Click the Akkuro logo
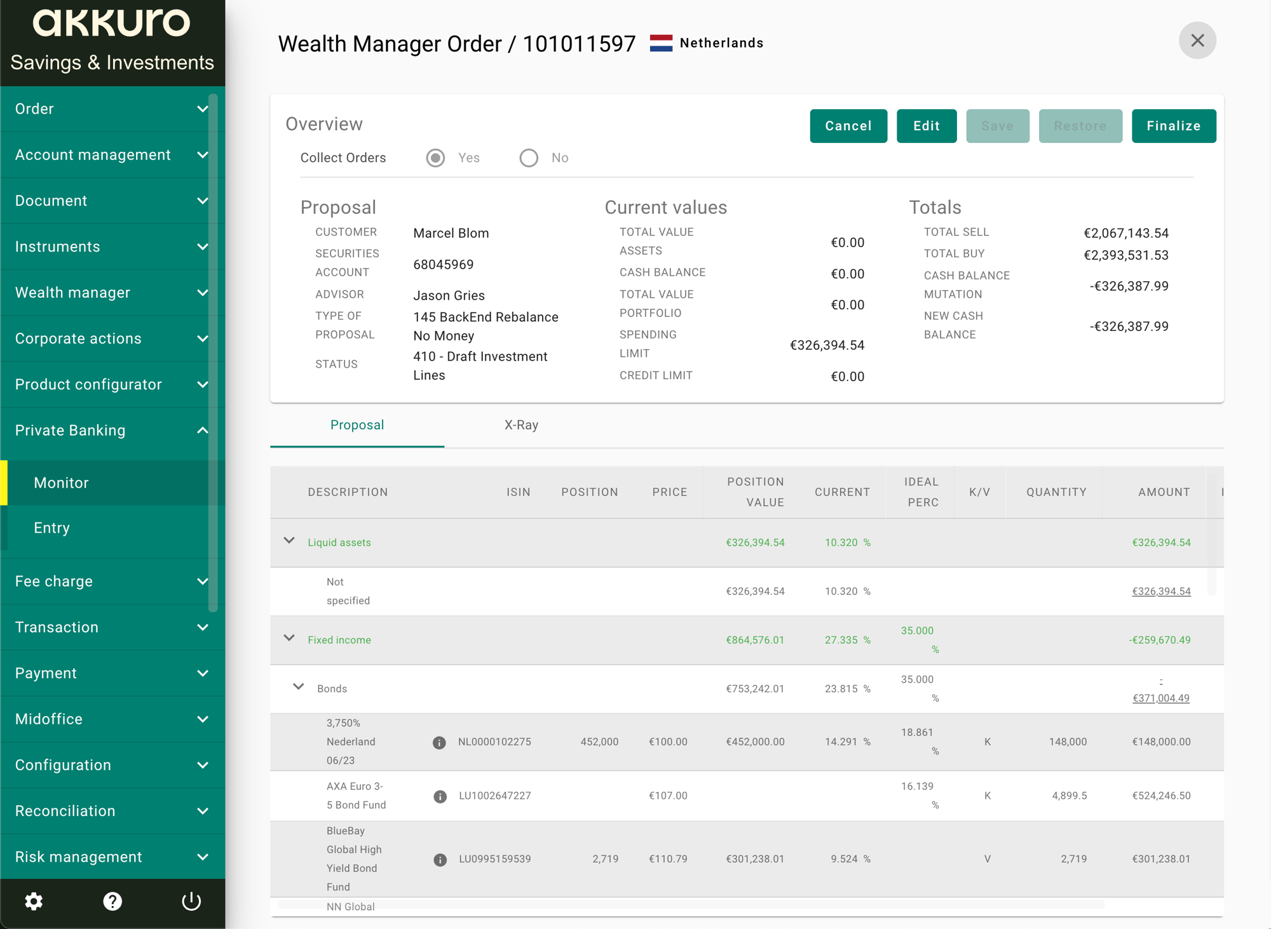 click(x=112, y=23)
